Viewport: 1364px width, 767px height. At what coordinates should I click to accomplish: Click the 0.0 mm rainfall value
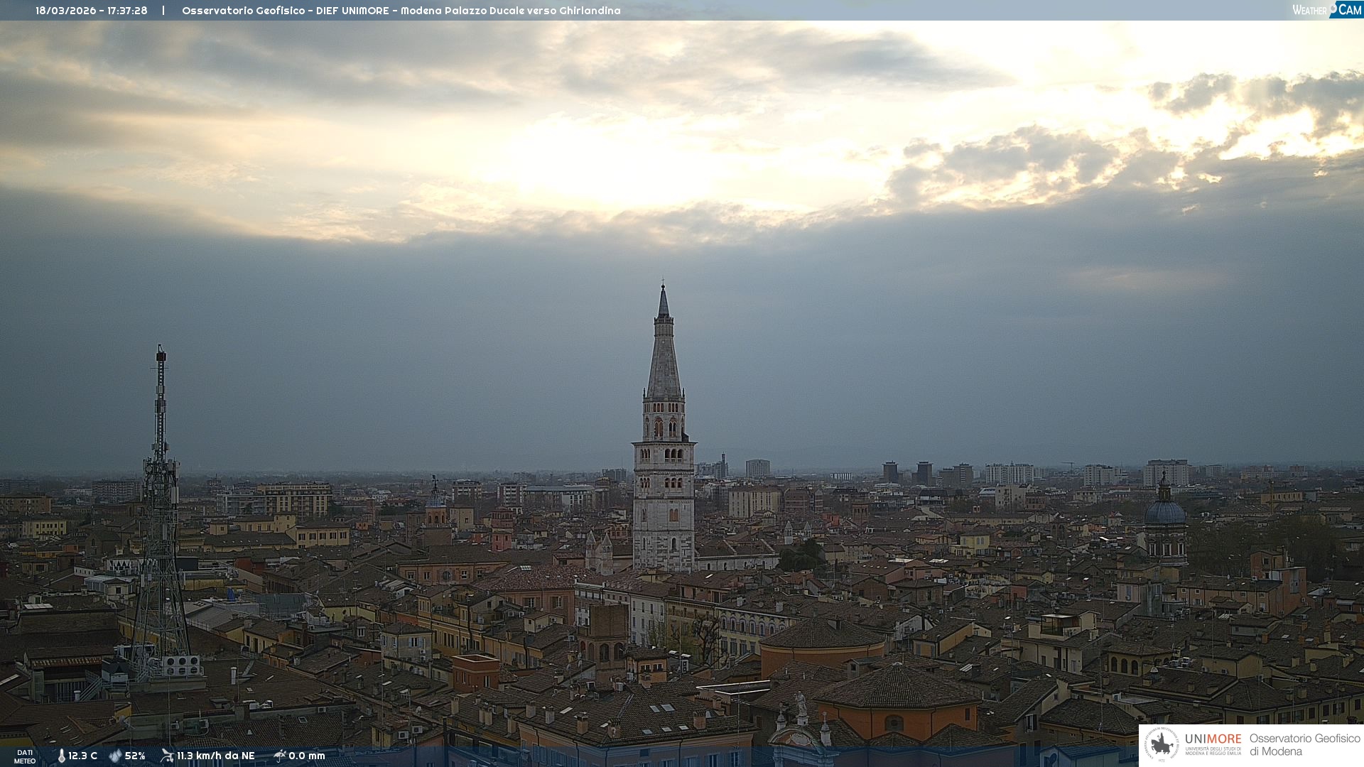click(x=307, y=756)
